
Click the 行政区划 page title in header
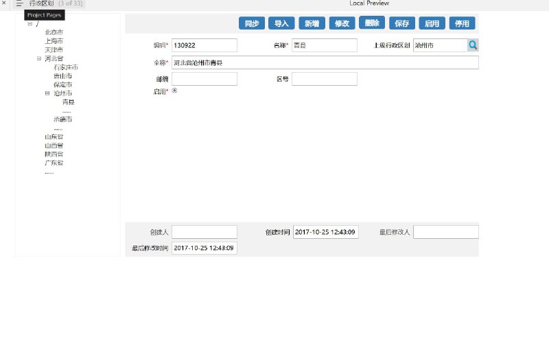[x=41, y=3]
